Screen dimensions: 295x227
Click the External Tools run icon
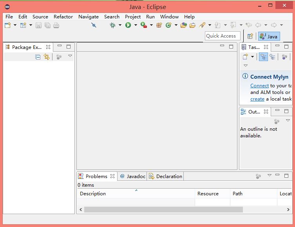point(144,25)
